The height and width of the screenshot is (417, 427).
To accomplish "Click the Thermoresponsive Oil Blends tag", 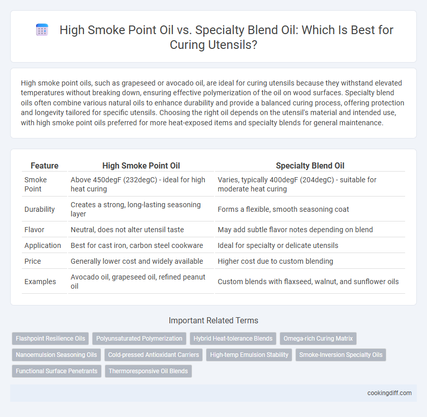I will coord(148,371).
